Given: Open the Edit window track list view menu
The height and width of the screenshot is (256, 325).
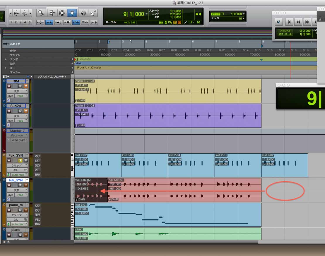Looking at the screenshot, I should click(x=6, y=77).
